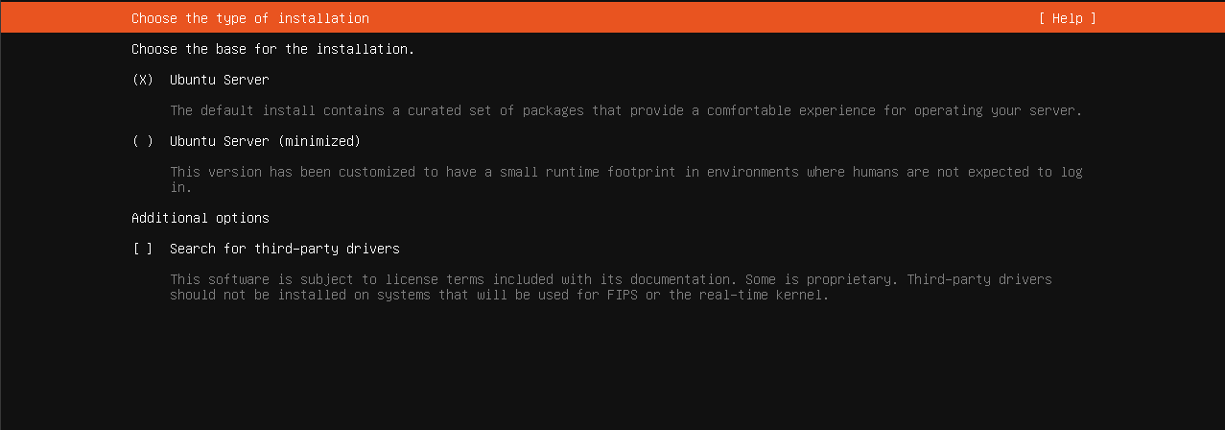Click the "Choose the base for the installation" text
Image resolution: width=1225 pixels, height=430 pixels.
tap(272, 49)
